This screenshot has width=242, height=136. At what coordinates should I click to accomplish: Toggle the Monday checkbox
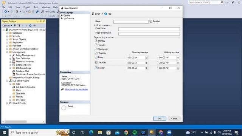pyautogui.click(x=96, y=41)
